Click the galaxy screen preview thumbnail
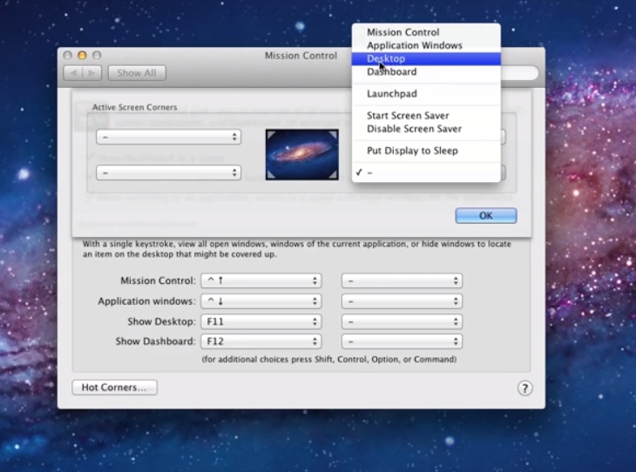Screen dimensions: 636x472 (x=302, y=154)
